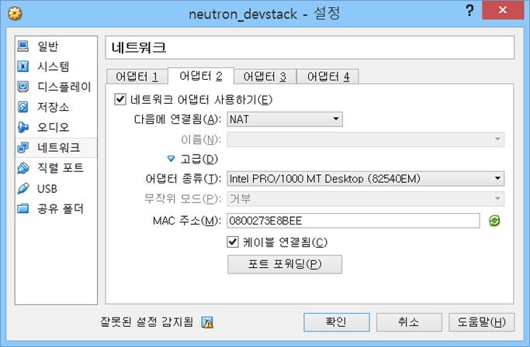Viewport: 530px width, 347px height.
Task: Click the Network (네트워크) icon in sidebar
Action: pyautogui.click(x=23, y=147)
